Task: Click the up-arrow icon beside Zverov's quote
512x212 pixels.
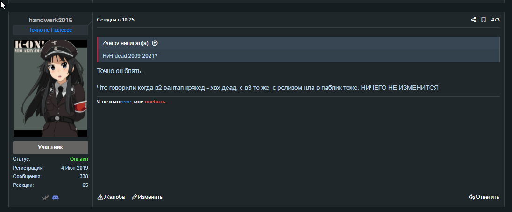Action: [155, 43]
